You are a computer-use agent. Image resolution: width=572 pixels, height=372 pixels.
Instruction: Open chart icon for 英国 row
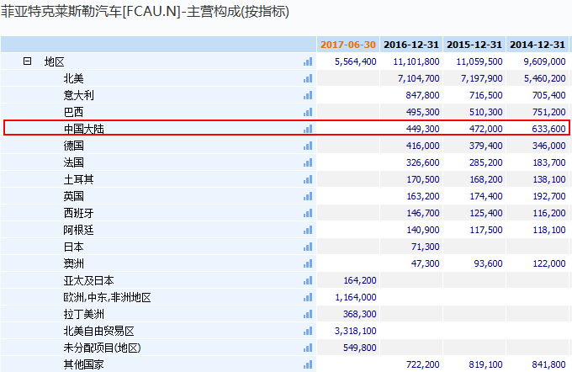(308, 196)
